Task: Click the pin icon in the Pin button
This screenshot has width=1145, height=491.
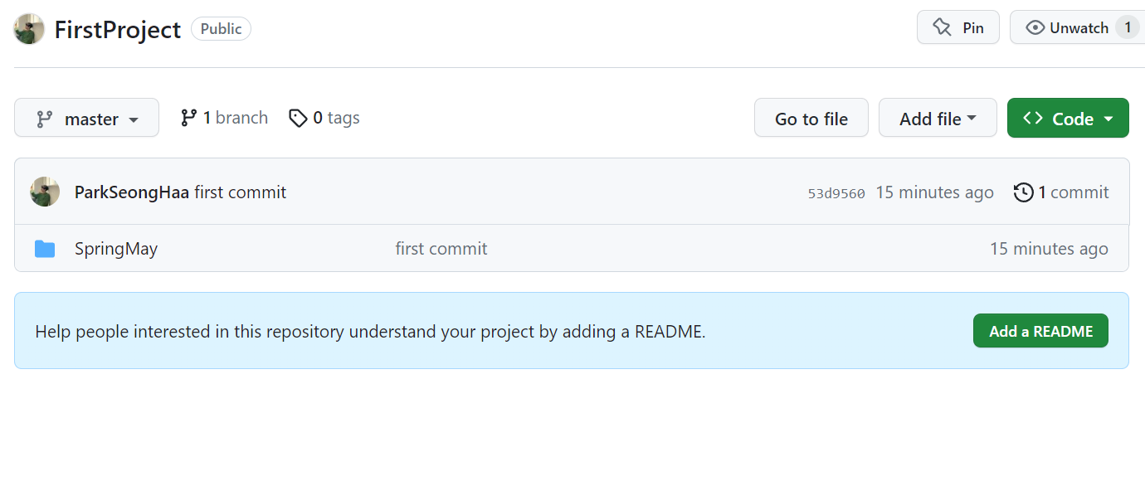Action: coord(942,27)
